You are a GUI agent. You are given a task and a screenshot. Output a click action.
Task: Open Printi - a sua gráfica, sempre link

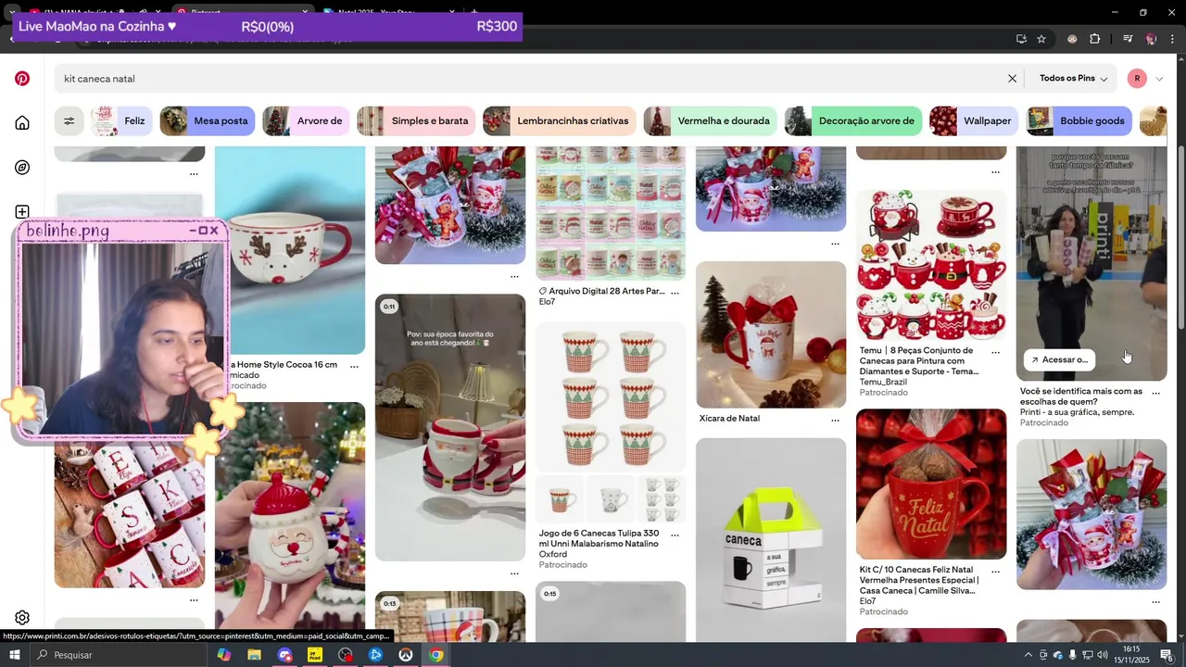point(1077,412)
